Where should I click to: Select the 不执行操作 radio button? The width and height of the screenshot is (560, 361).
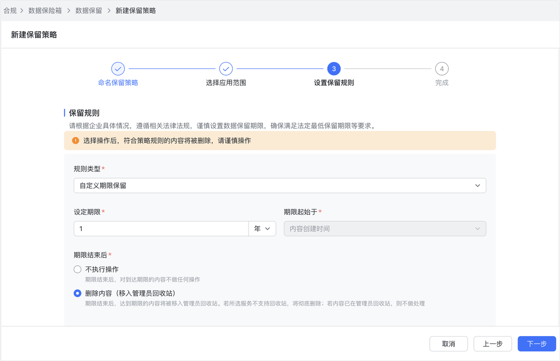(x=77, y=269)
